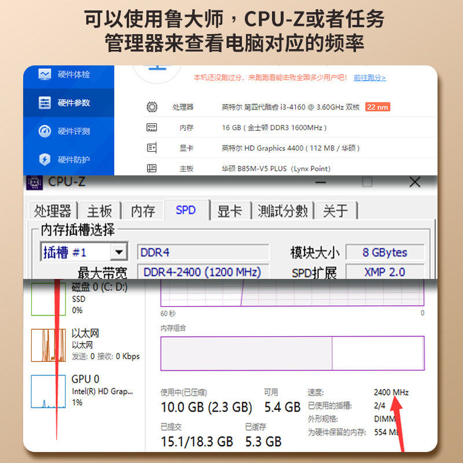Select the 2/4 used slots value
This screenshot has width=463, height=463.
click(380, 406)
